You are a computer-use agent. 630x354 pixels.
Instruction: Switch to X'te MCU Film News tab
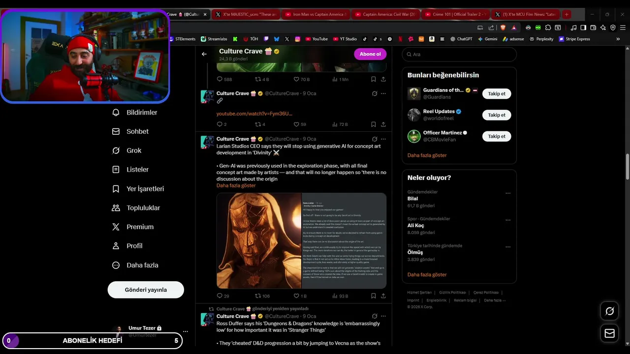[x=526, y=14]
